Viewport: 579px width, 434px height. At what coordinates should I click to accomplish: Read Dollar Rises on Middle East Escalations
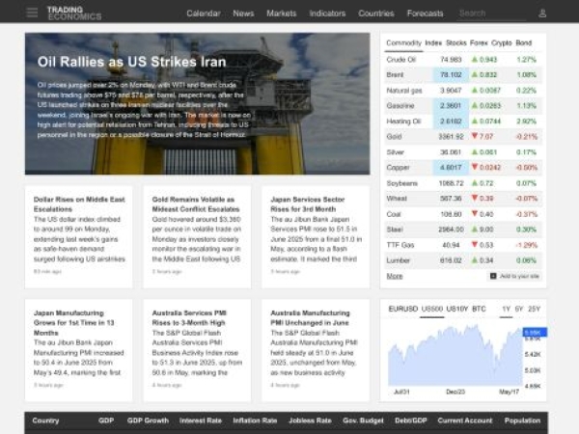(79, 204)
